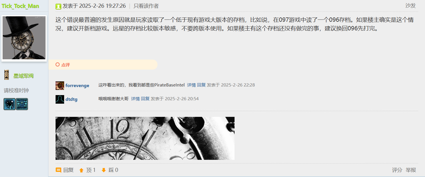Click the 星域军阀 rank badge icon
Image resolution: width=425 pixels, height=177 pixels.
coord(7,75)
